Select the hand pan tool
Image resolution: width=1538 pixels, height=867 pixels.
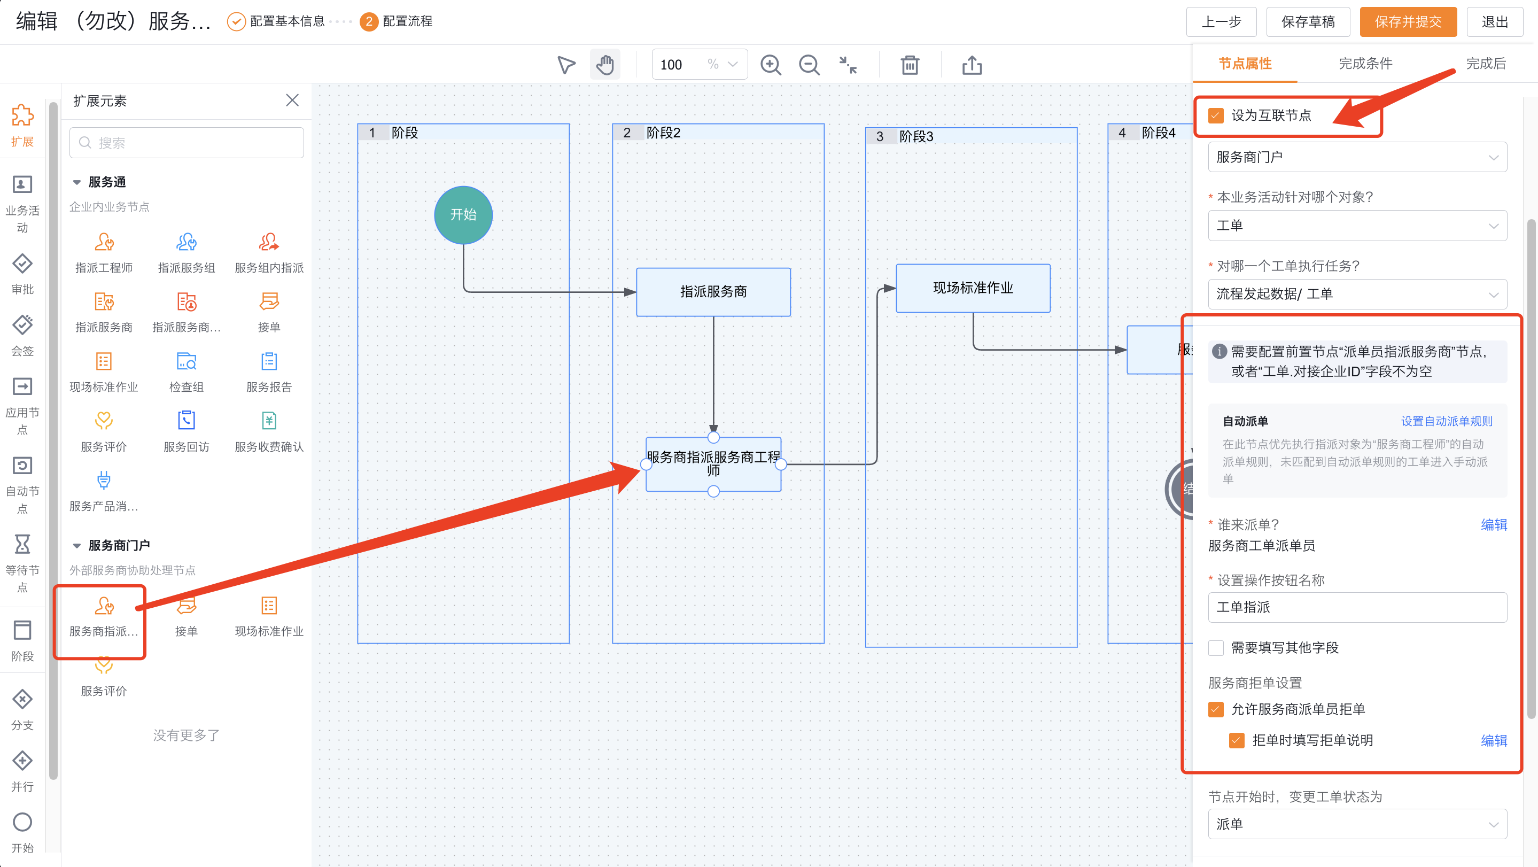pyautogui.click(x=605, y=65)
